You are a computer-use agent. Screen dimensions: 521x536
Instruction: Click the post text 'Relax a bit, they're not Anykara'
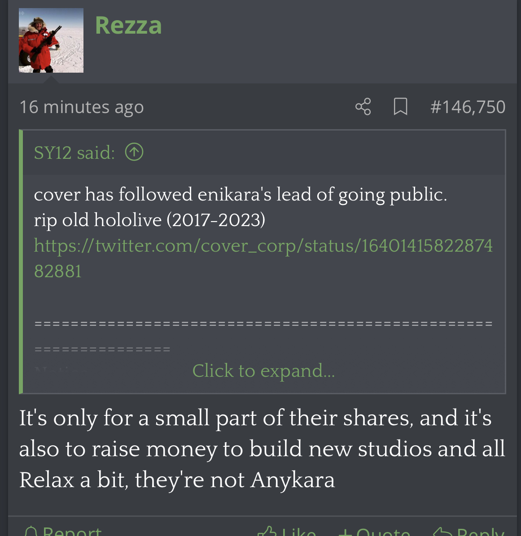coord(177,480)
